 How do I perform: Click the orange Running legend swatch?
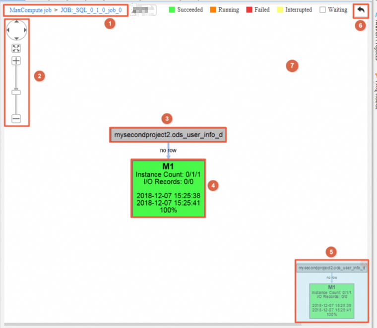coord(213,9)
